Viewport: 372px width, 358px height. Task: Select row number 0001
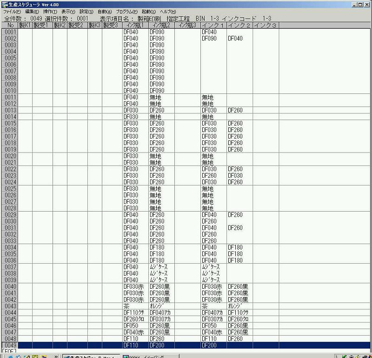pyautogui.click(x=9, y=32)
